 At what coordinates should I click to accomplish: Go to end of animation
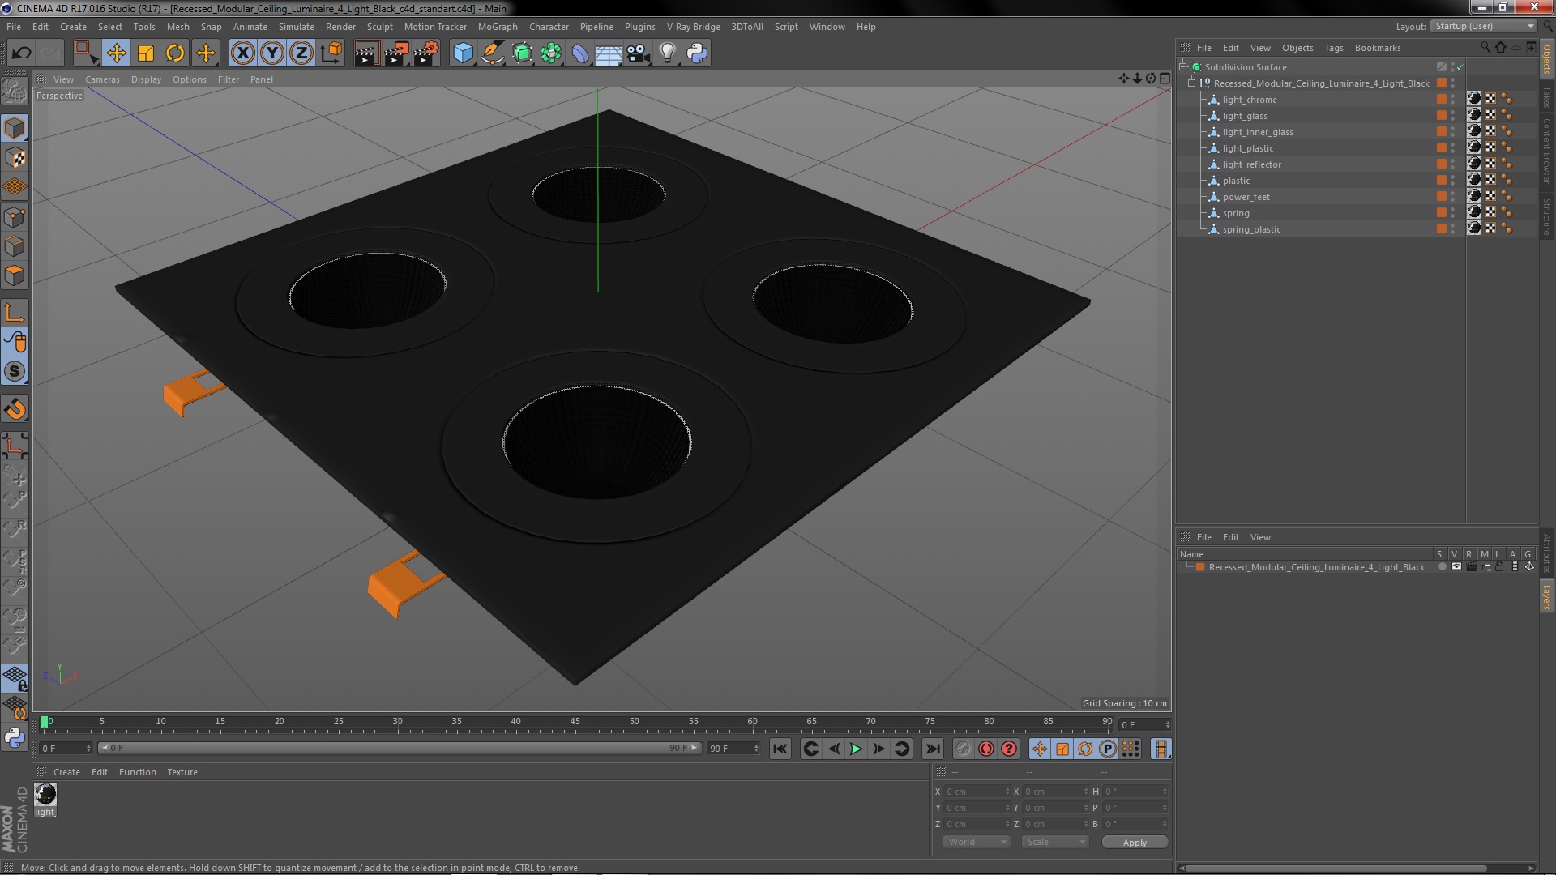tap(933, 749)
